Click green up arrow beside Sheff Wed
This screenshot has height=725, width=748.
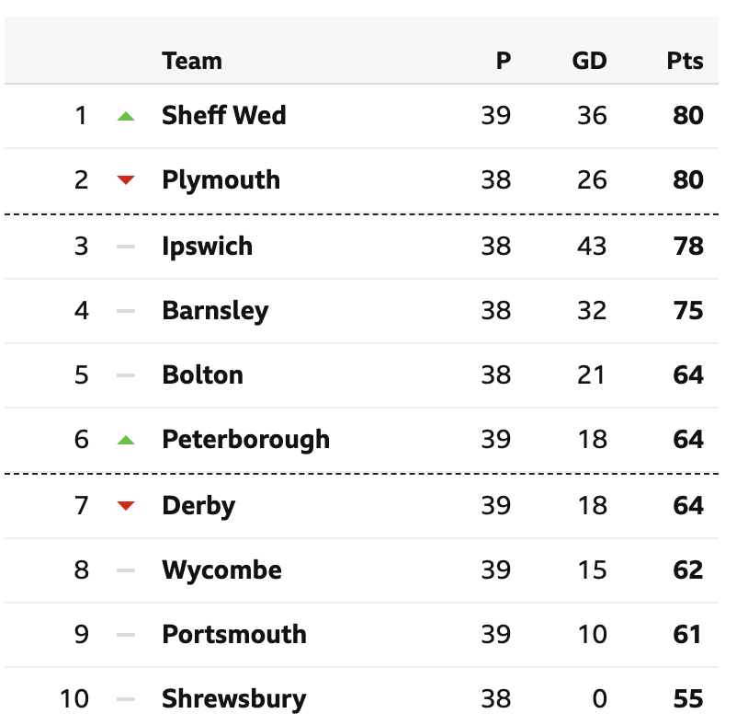[x=126, y=116]
